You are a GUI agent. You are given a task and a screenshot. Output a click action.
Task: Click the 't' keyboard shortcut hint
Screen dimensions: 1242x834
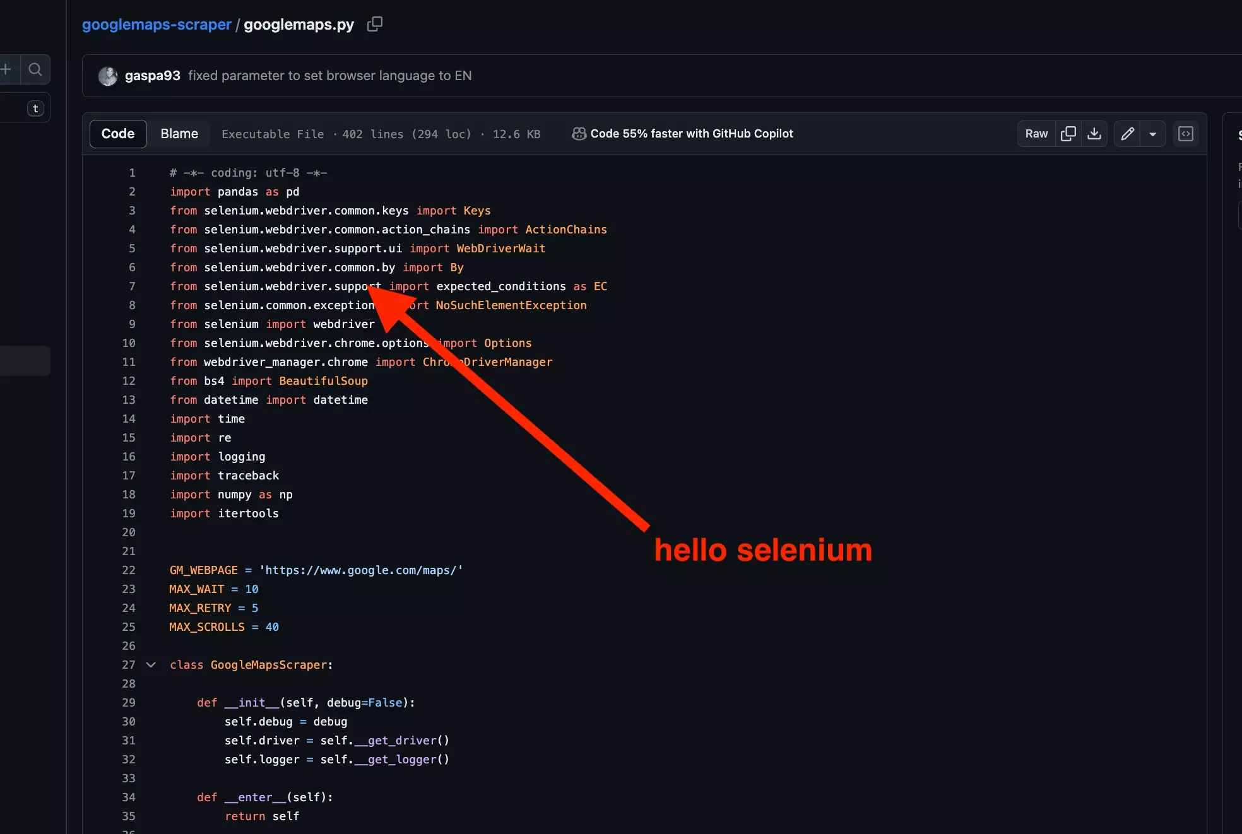(35, 109)
